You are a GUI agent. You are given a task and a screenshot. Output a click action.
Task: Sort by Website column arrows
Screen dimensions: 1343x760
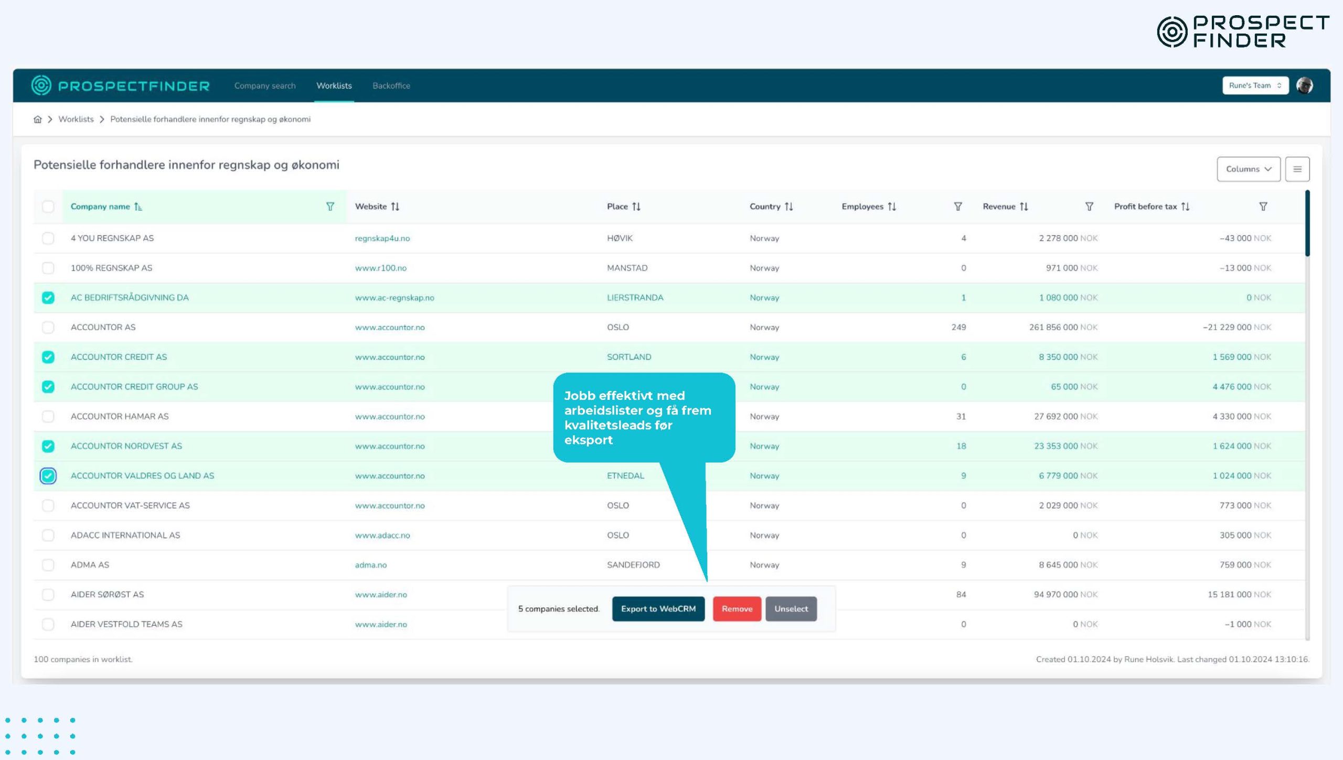395,207
